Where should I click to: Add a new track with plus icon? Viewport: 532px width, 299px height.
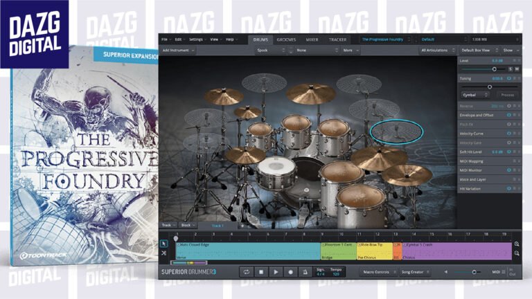pos(242,226)
